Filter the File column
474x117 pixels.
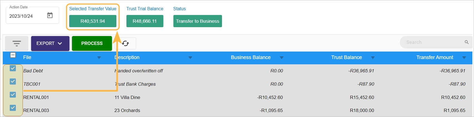click(x=99, y=58)
